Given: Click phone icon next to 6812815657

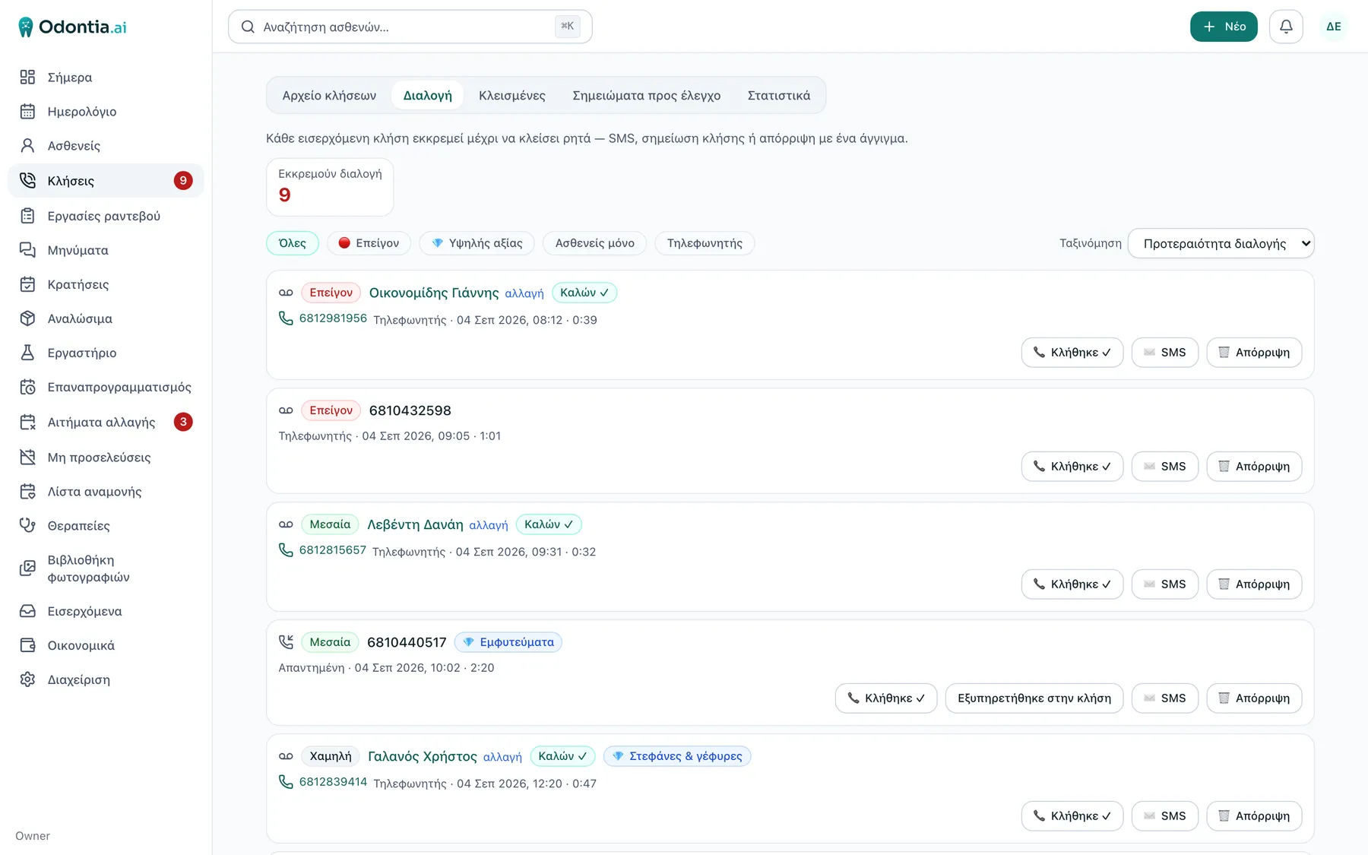Looking at the screenshot, I should (x=286, y=550).
